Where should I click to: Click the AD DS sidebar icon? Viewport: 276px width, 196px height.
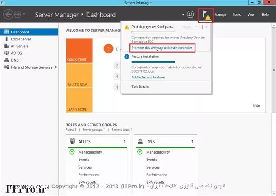[7, 53]
